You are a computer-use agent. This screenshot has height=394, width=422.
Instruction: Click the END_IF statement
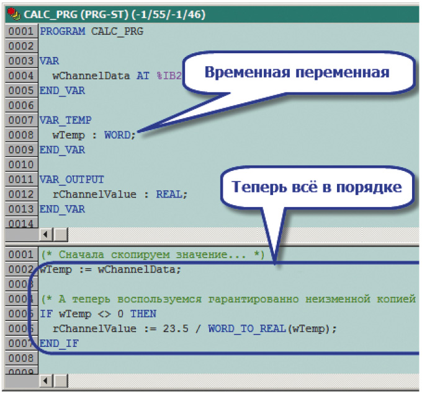click(60, 343)
